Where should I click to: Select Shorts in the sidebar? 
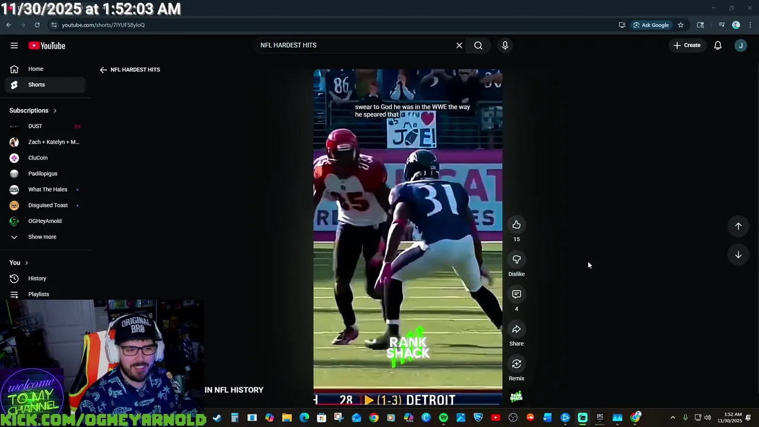point(45,85)
